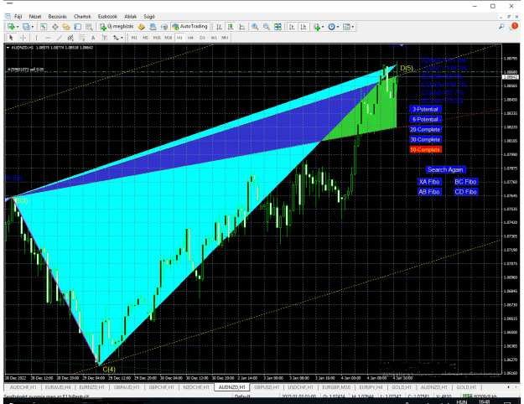
Task: Expand the Periods dropdown arrow
Action: click(x=338, y=27)
